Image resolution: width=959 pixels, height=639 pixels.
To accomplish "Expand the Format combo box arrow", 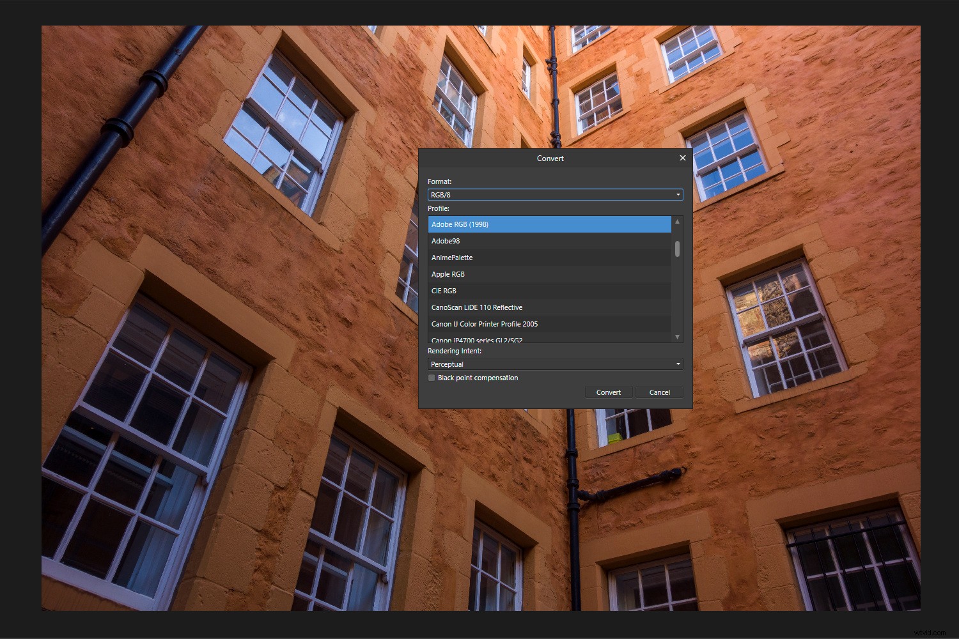I will coord(677,194).
